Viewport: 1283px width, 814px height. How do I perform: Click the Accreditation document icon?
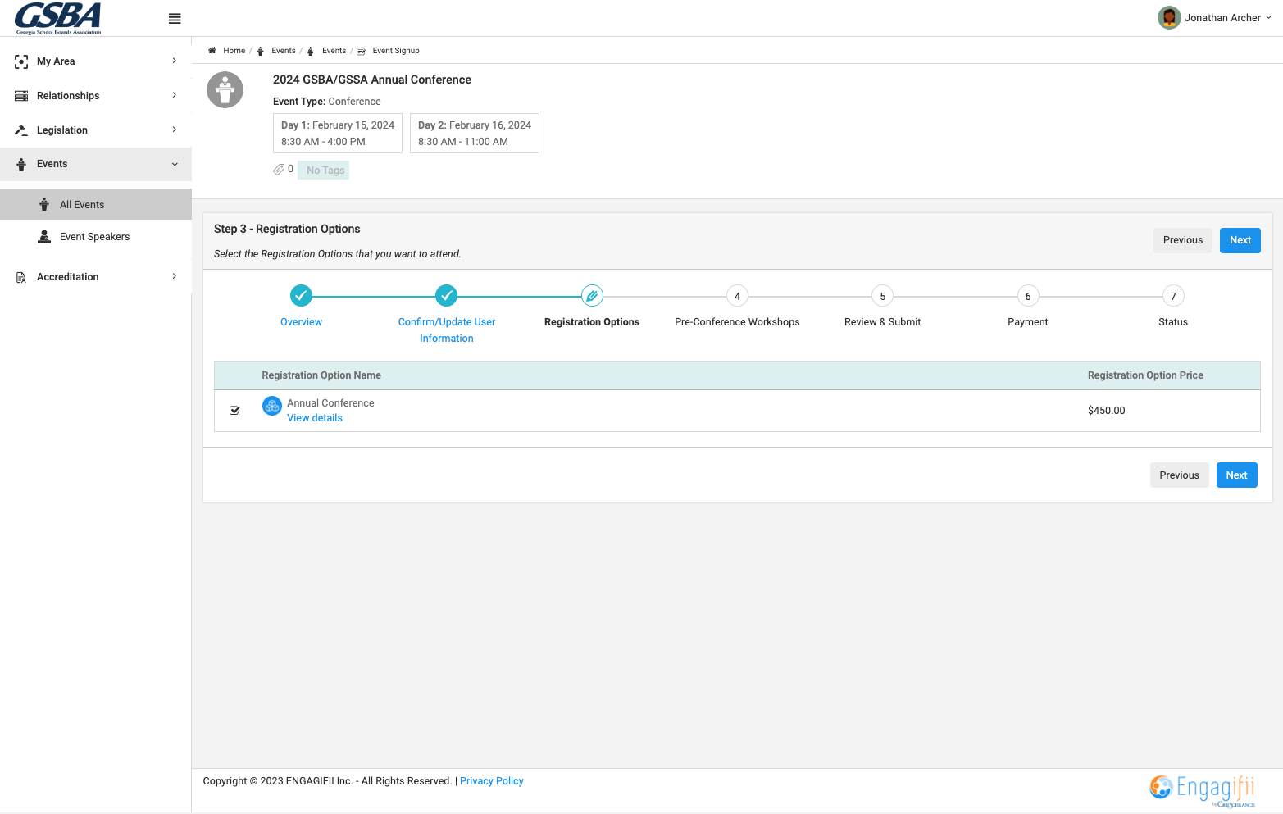pos(21,277)
